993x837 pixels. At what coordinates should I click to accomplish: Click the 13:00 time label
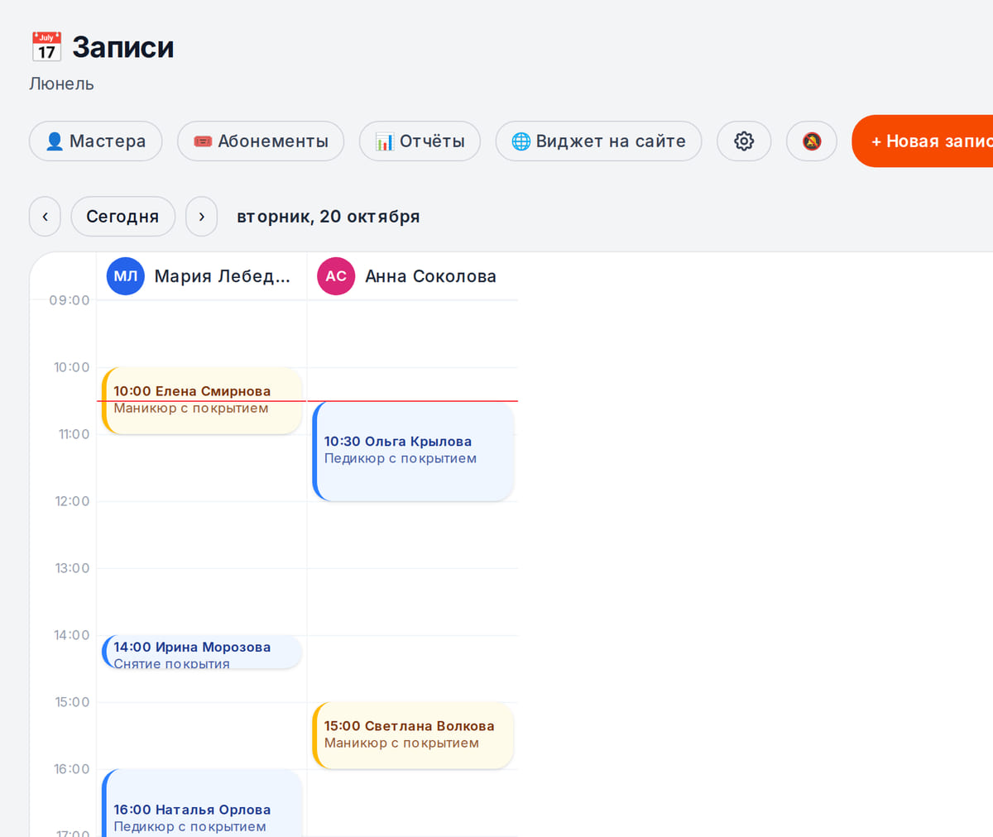point(72,568)
